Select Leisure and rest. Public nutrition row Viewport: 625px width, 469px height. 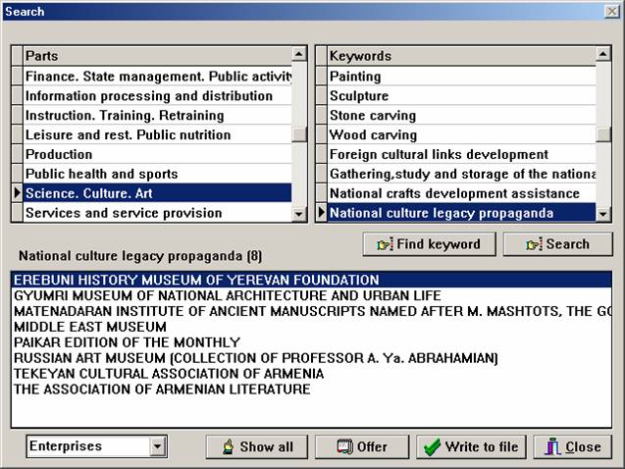(x=128, y=134)
